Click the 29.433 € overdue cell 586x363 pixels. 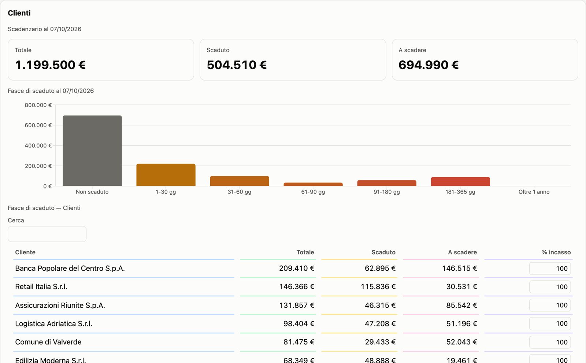click(380, 342)
